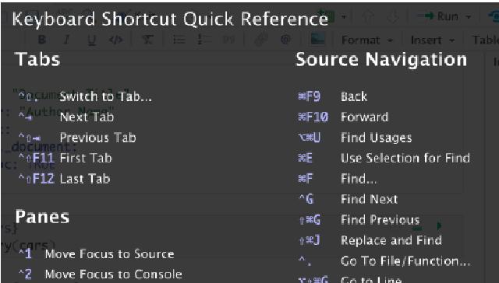The height and width of the screenshot is (283, 499).
Task: Click the 'Back' shortcut label
Action: [x=354, y=96]
